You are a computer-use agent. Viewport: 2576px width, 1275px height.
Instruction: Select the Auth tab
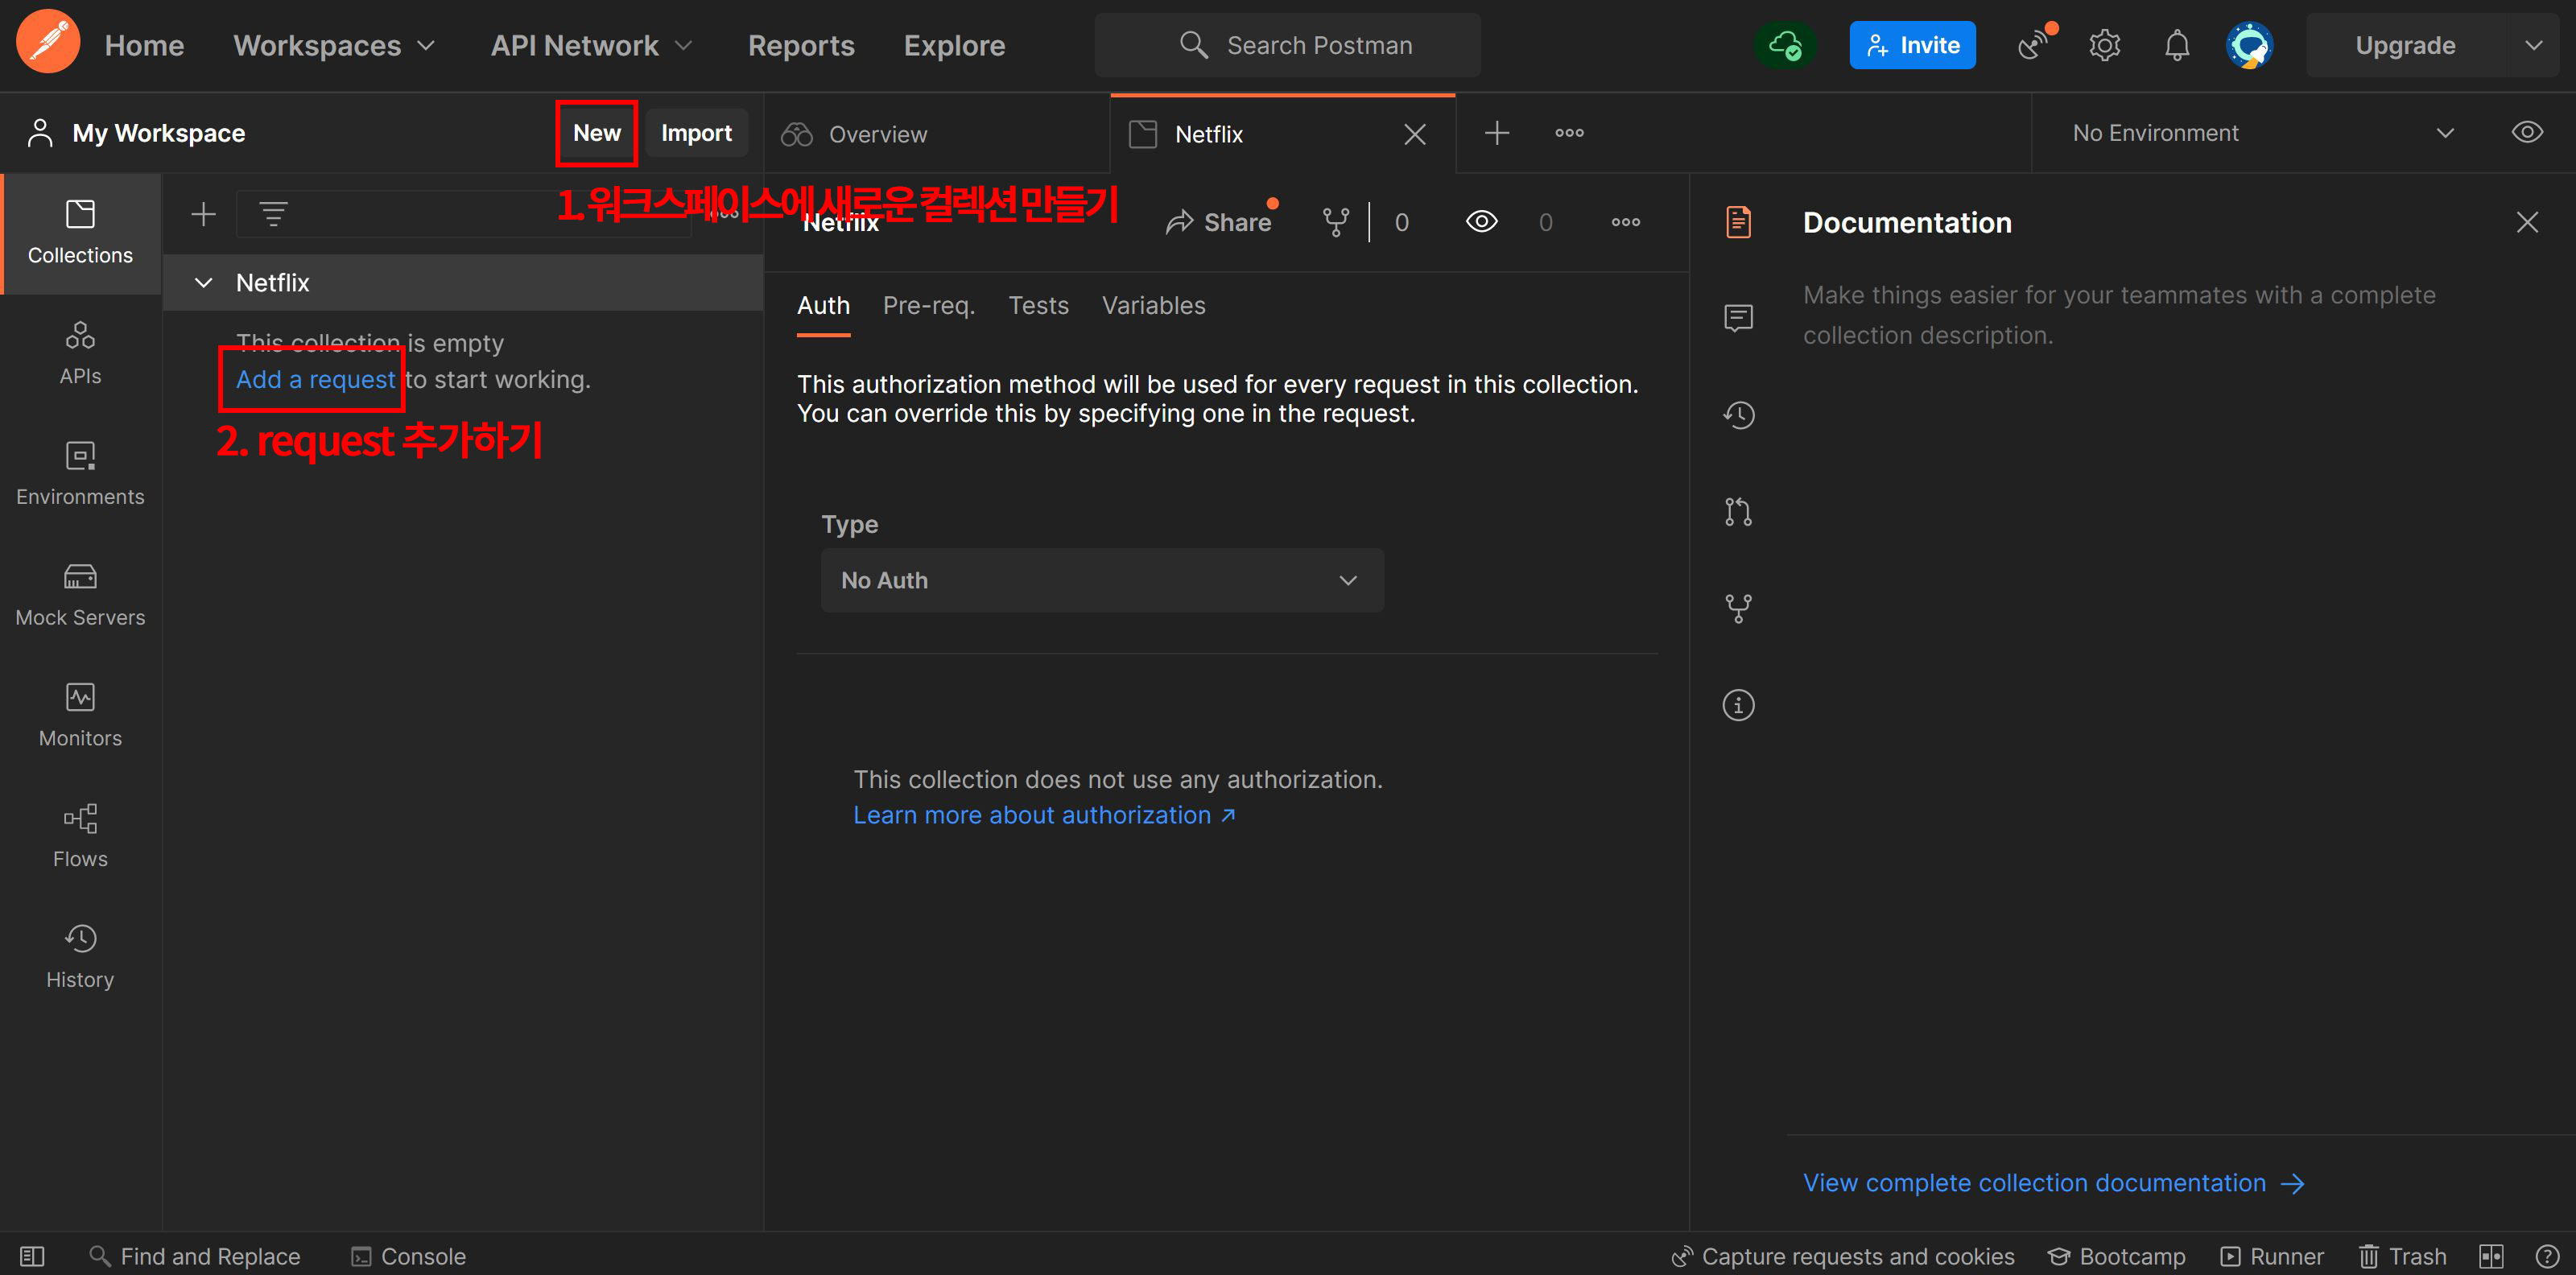point(823,306)
